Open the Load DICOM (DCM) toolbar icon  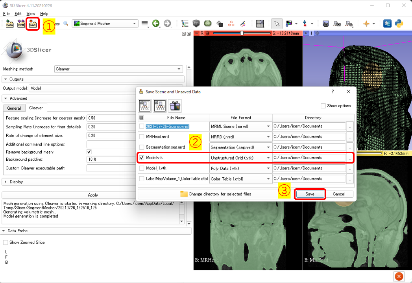21,24
